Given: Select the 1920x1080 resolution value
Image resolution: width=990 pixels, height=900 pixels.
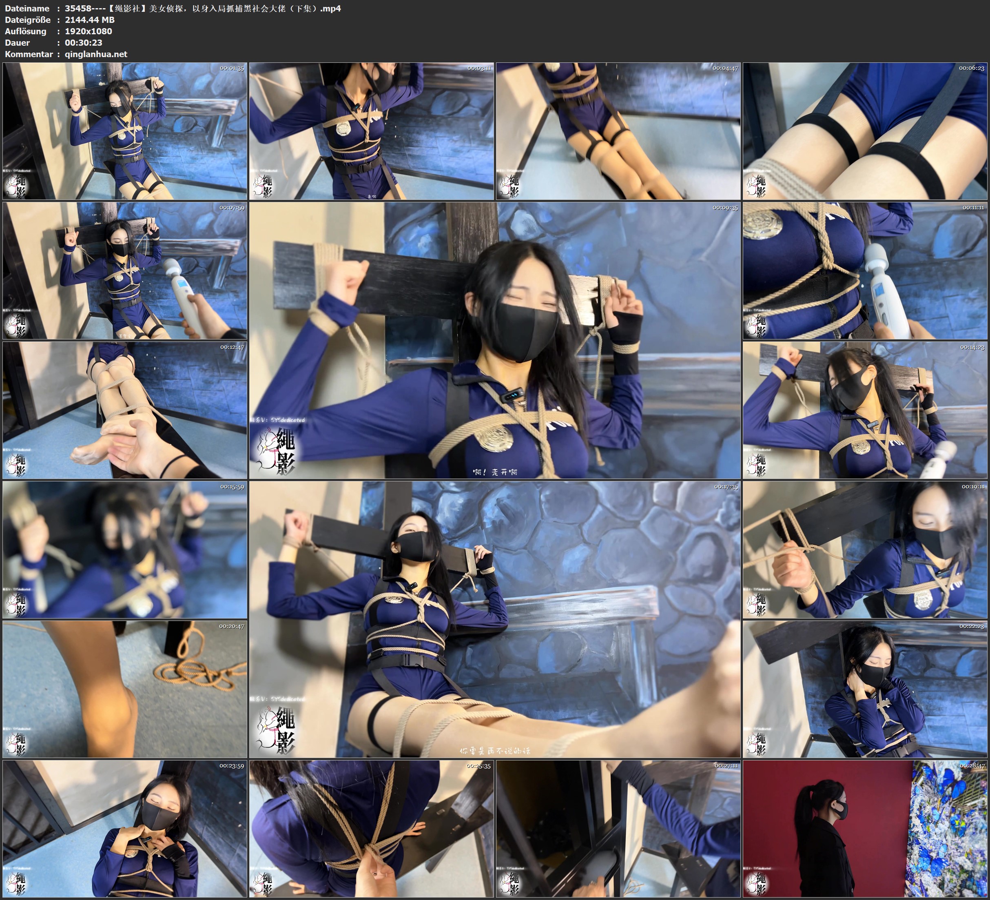Looking at the screenshot, I should [x=89, y=31].
